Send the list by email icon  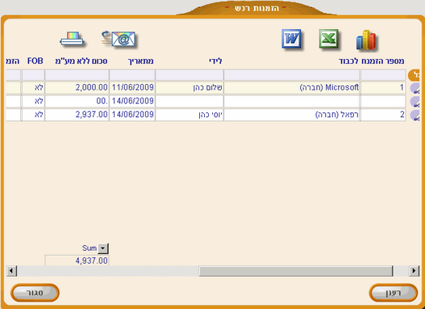[x=119, y=40]
